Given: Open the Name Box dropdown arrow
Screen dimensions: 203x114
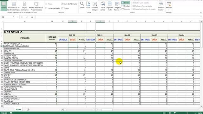Looking at the screenshot, I should tap(13, 17).
